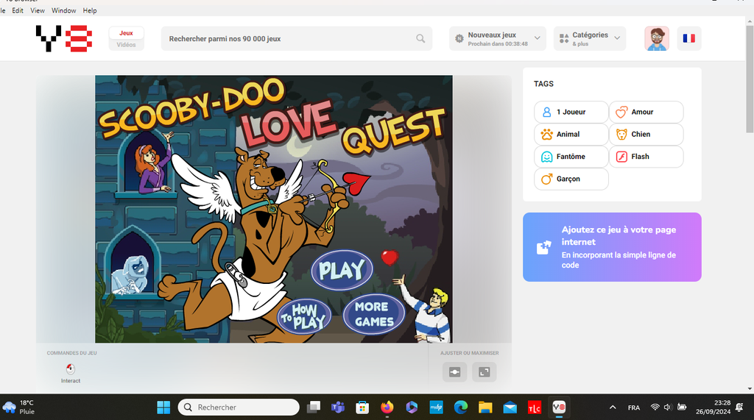The width and height of the screenshot is (754, 420).
Task: Open Firefox from the taskbar
Action: (x=387, y=407)
